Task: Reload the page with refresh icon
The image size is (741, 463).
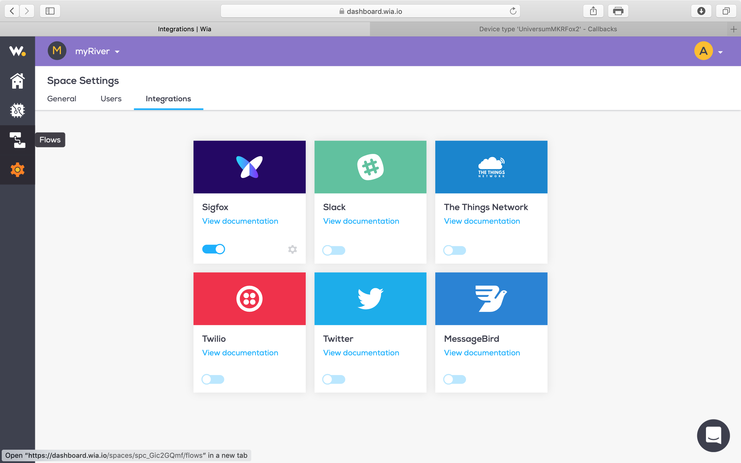Action: pyautogui.click(x=513, y=11)
